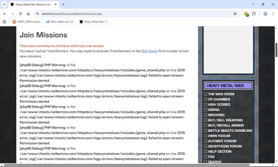Click the square icon beside Help Section

(x=205, y=151)
